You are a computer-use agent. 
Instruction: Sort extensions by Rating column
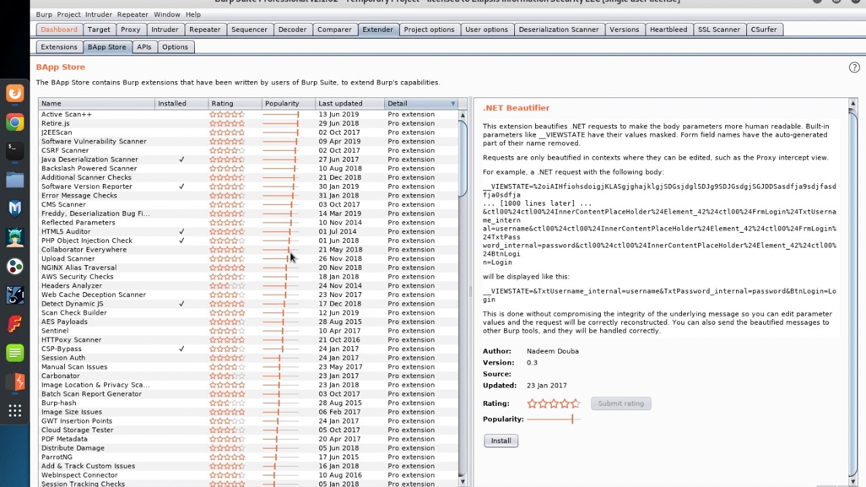[234, 103]
